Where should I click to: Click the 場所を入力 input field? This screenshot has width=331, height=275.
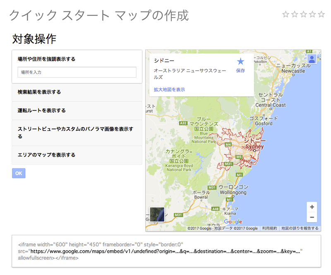click(x=77, y=72)
